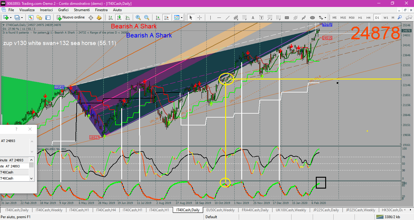The height and width of the screenshot is (220, 414).
Task: Draw a vertical line
Action: [210, 18]
